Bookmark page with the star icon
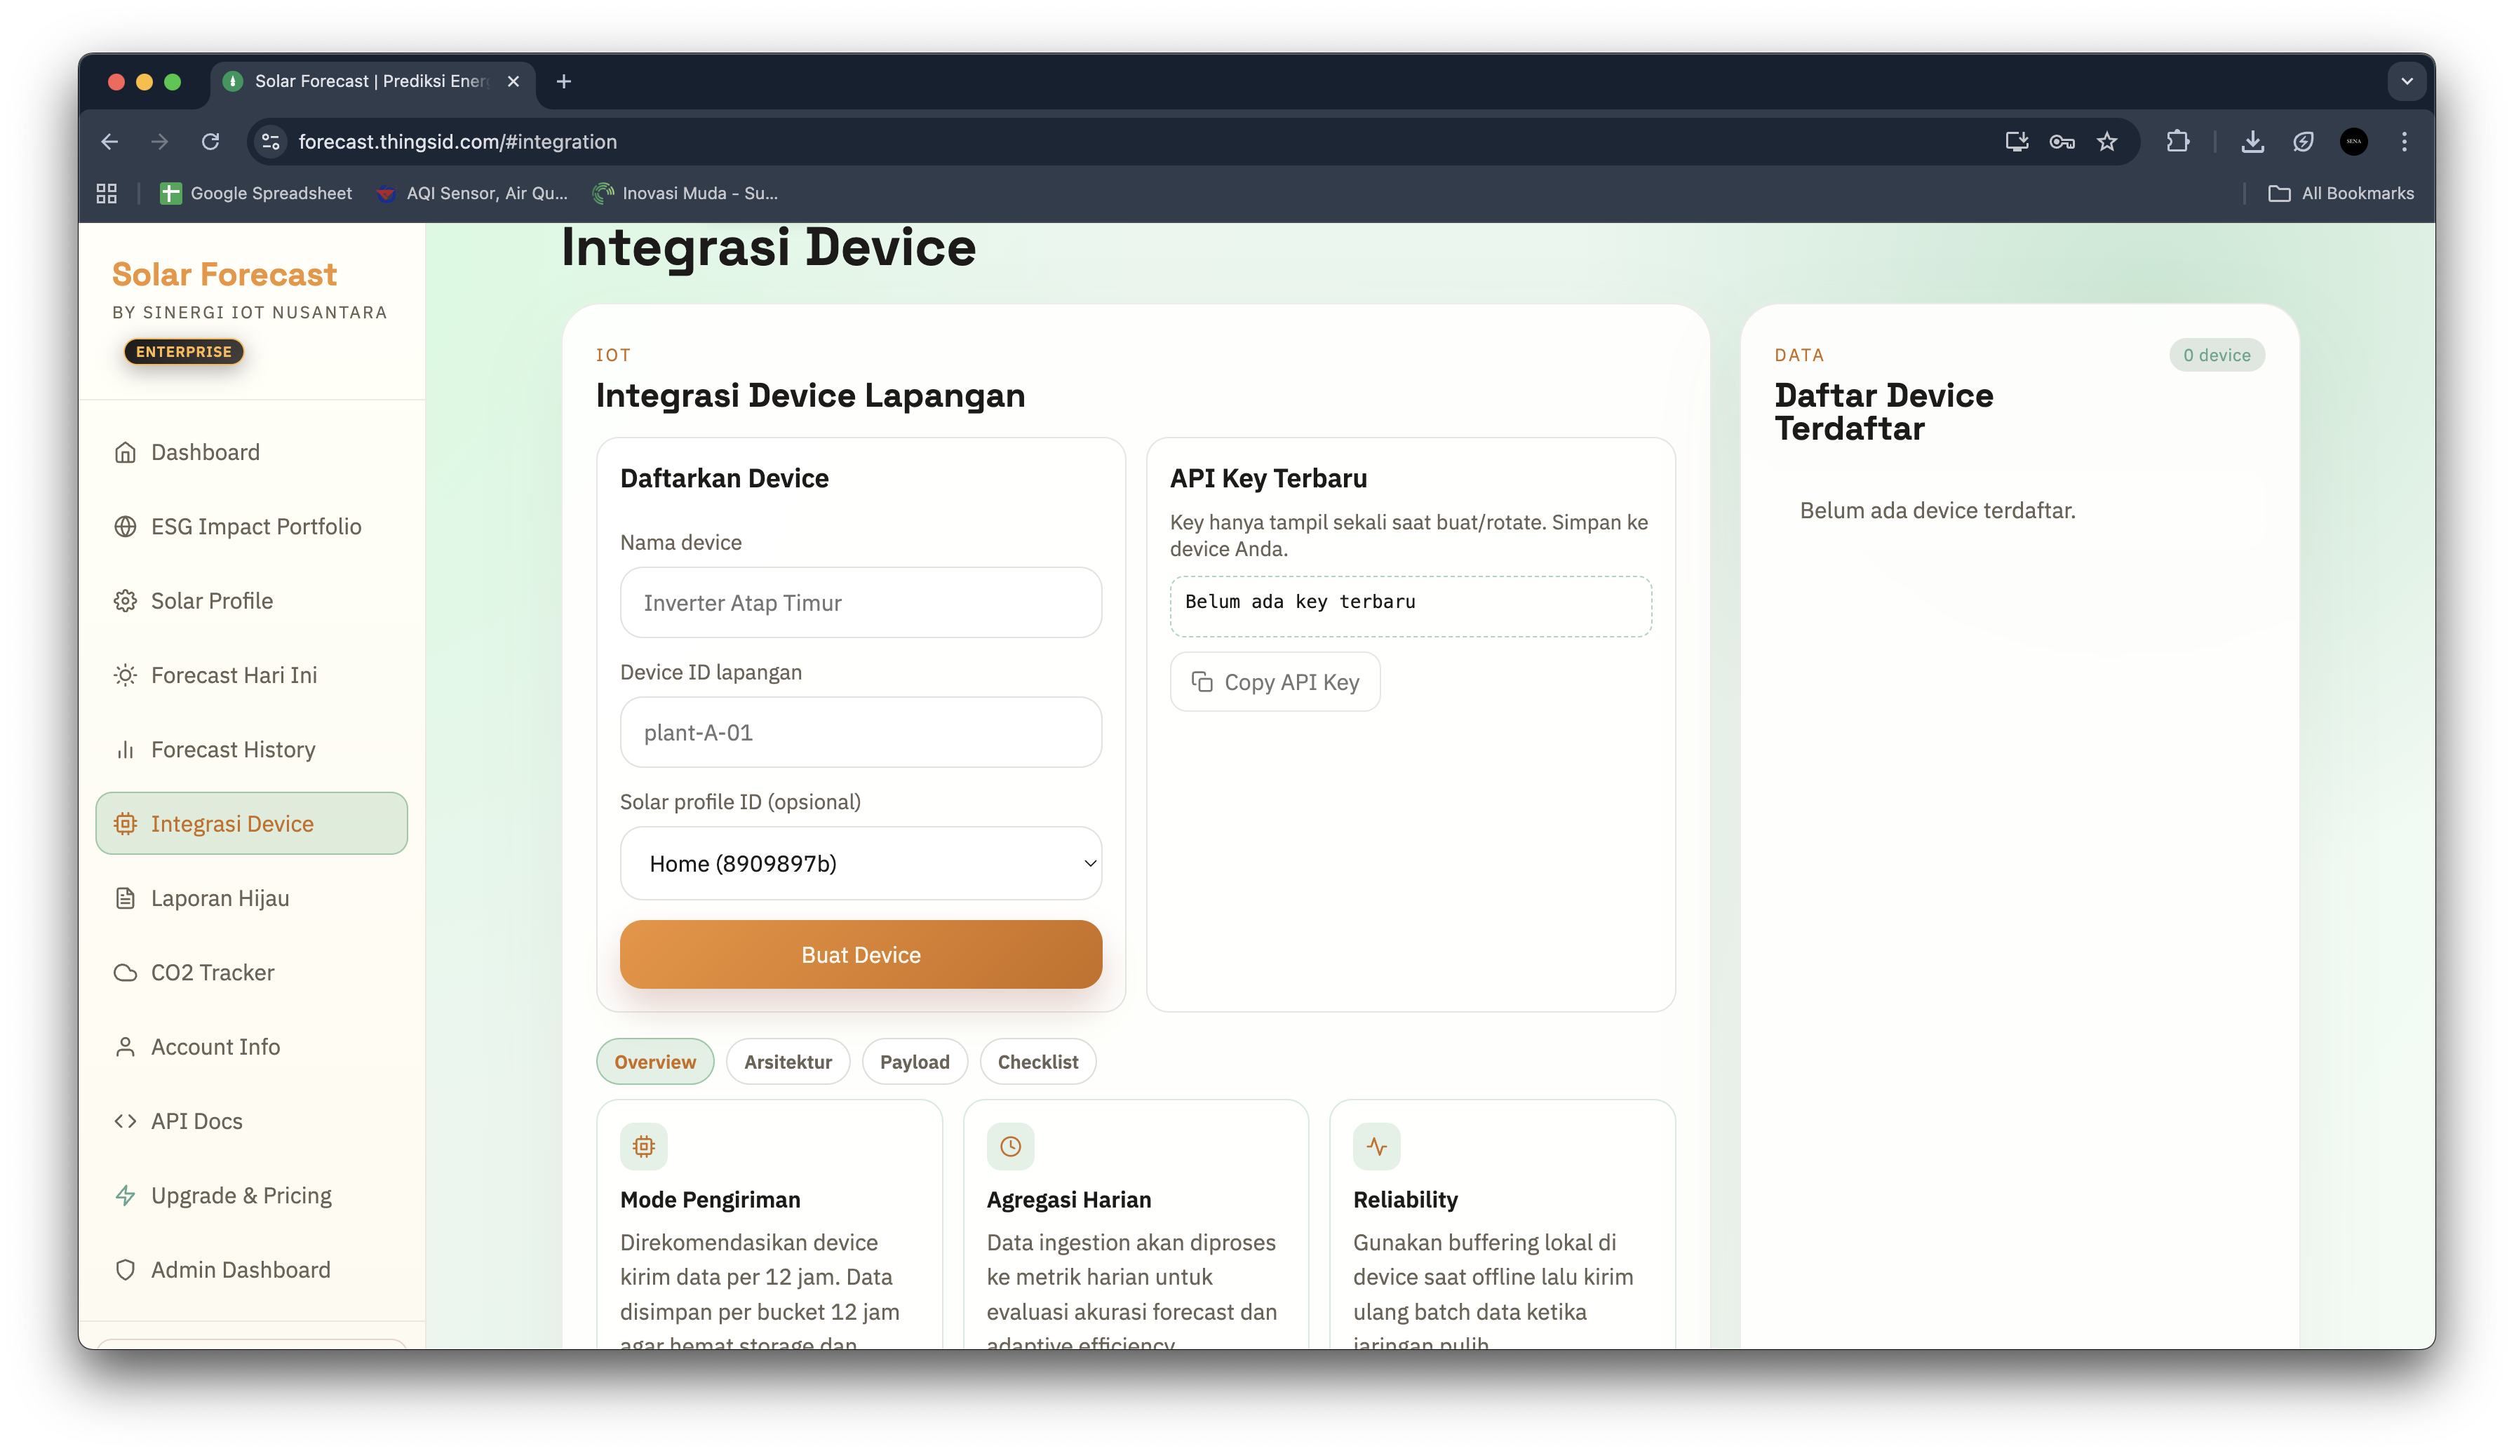This screenshot has width=2514, height=1453. pos(2106,142)
